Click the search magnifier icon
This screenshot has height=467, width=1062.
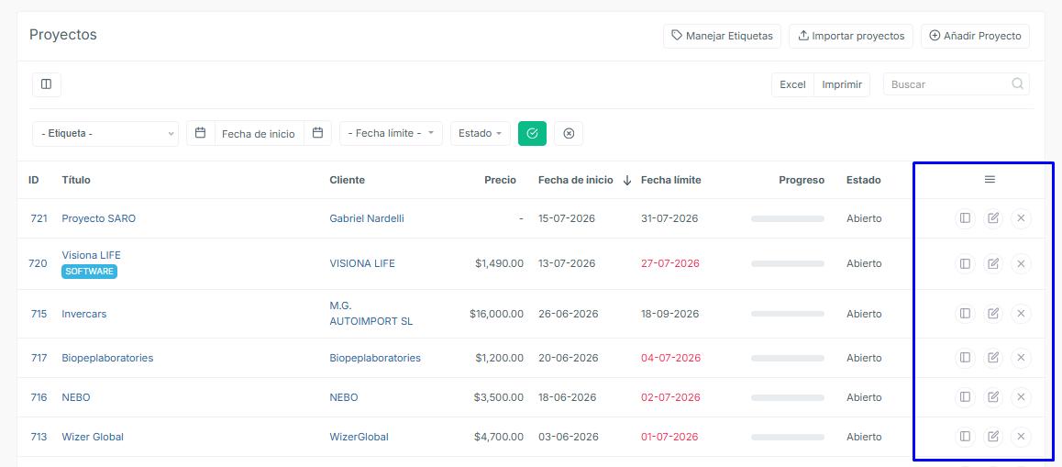point(1017,84)
